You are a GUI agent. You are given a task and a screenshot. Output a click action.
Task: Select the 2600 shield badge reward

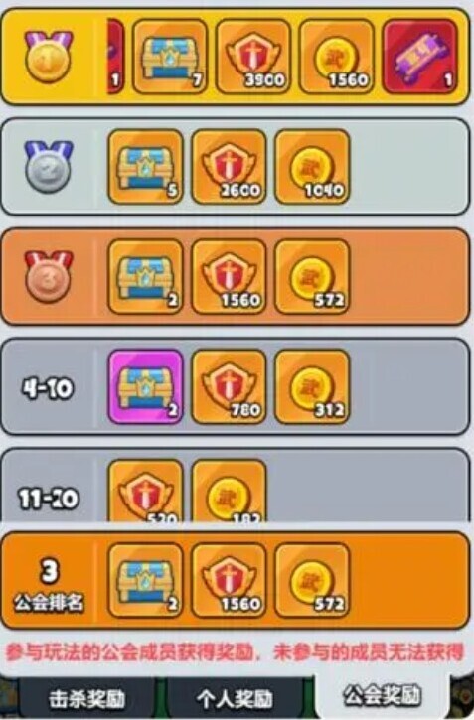[x=229, y=166]
